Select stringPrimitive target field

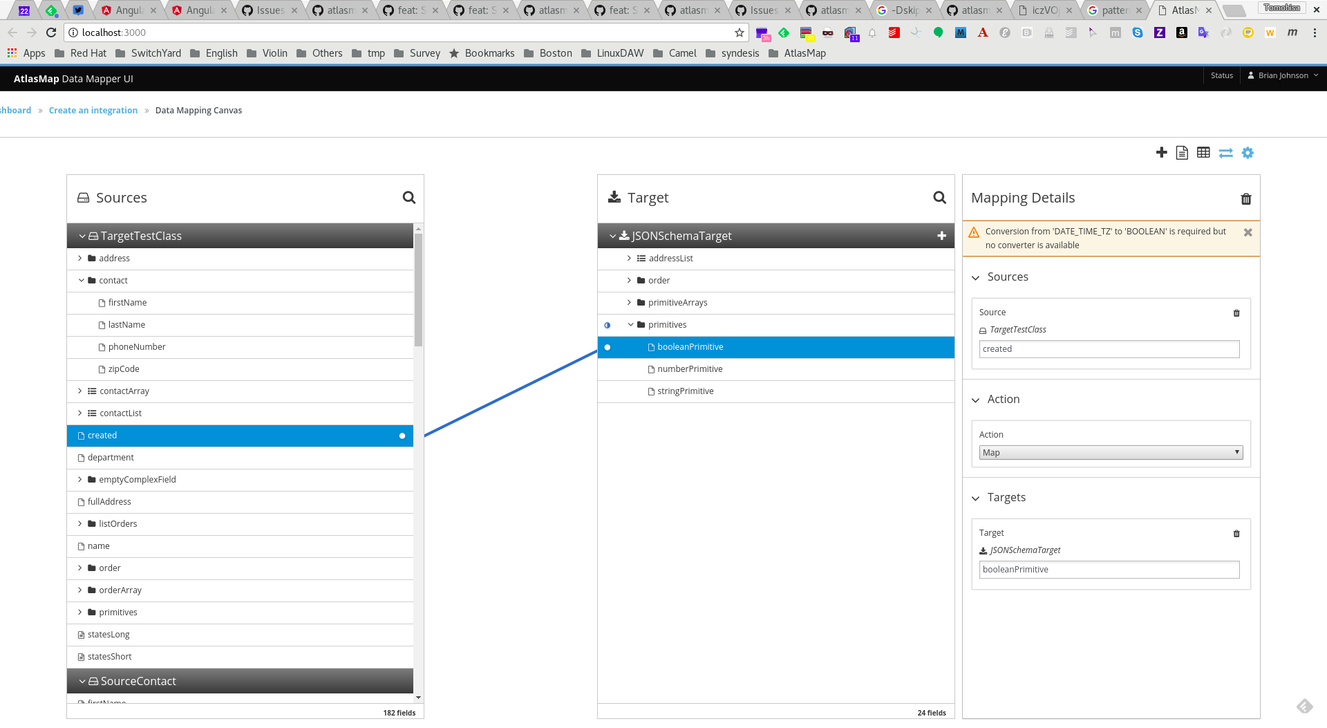click(775, 391)
